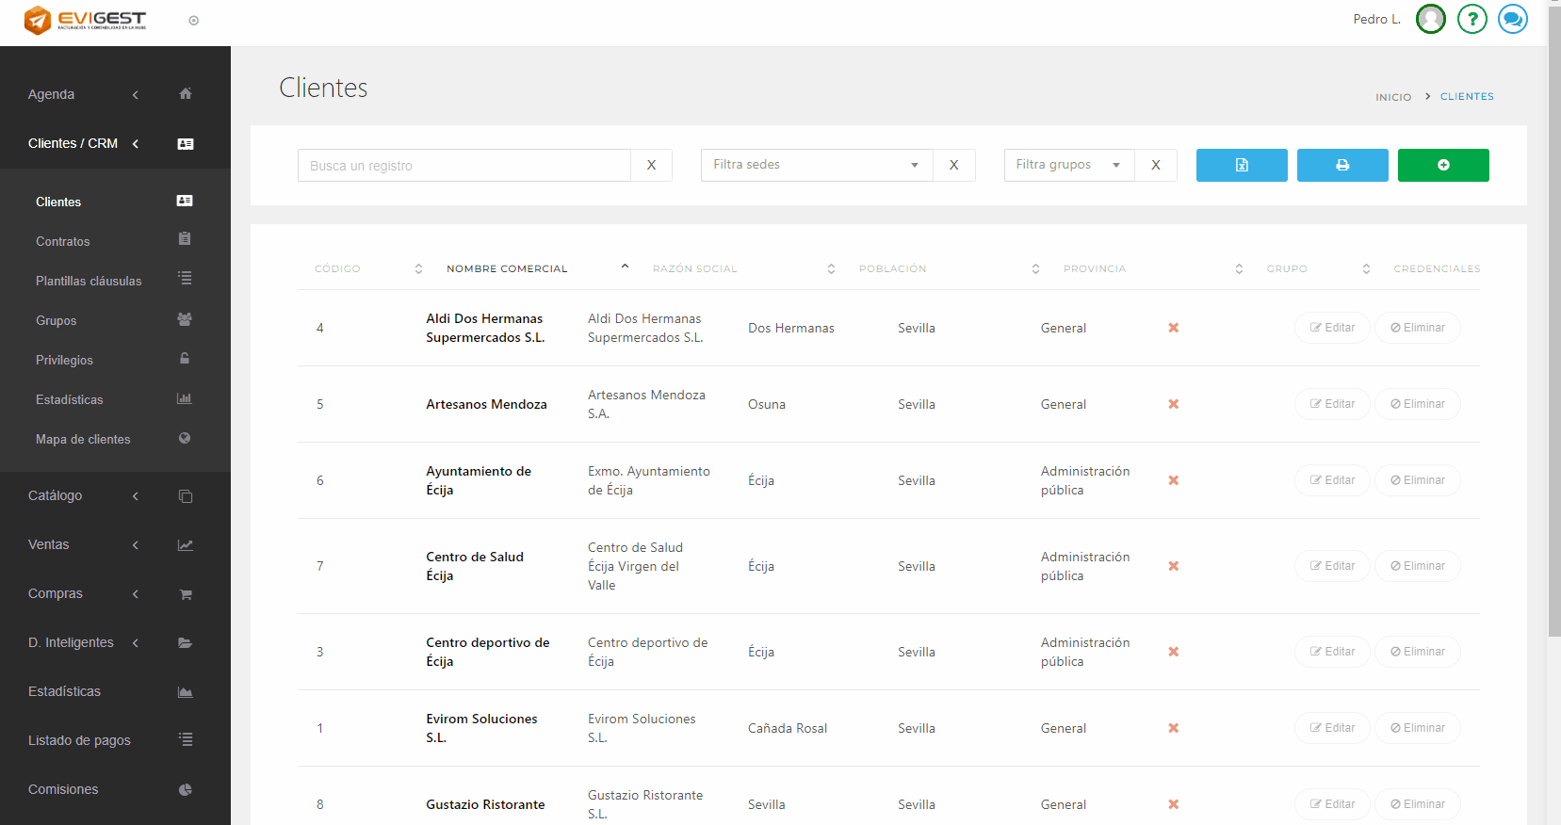The height and width of the screenshot is (825, 1561).
Task: Click the page vertical scrollbar
Action: pyautogui.click(x=1553, y=320)
